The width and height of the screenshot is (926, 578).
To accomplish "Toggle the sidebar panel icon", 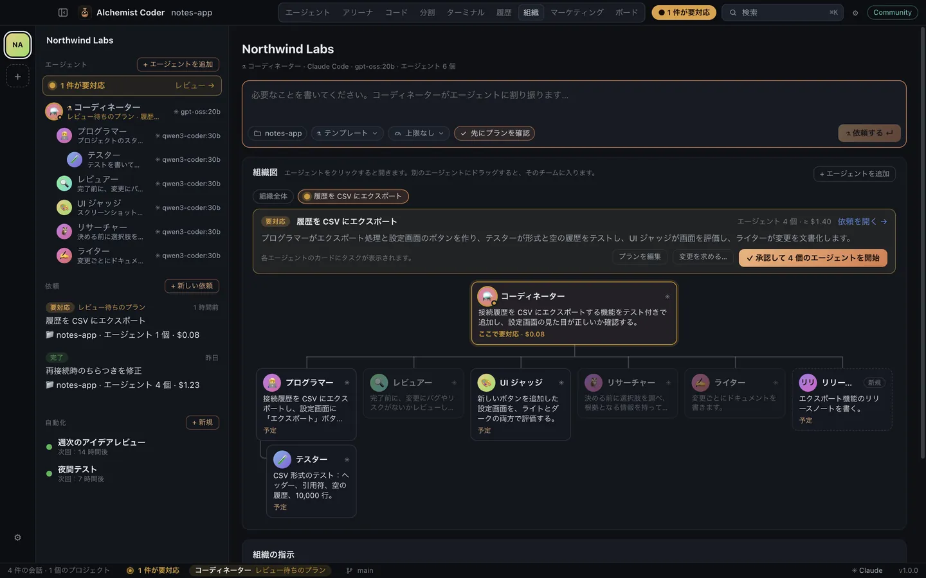I will [x=63, y=12].
